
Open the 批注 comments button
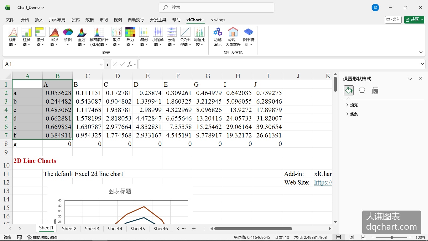click(x=393, y=19)
